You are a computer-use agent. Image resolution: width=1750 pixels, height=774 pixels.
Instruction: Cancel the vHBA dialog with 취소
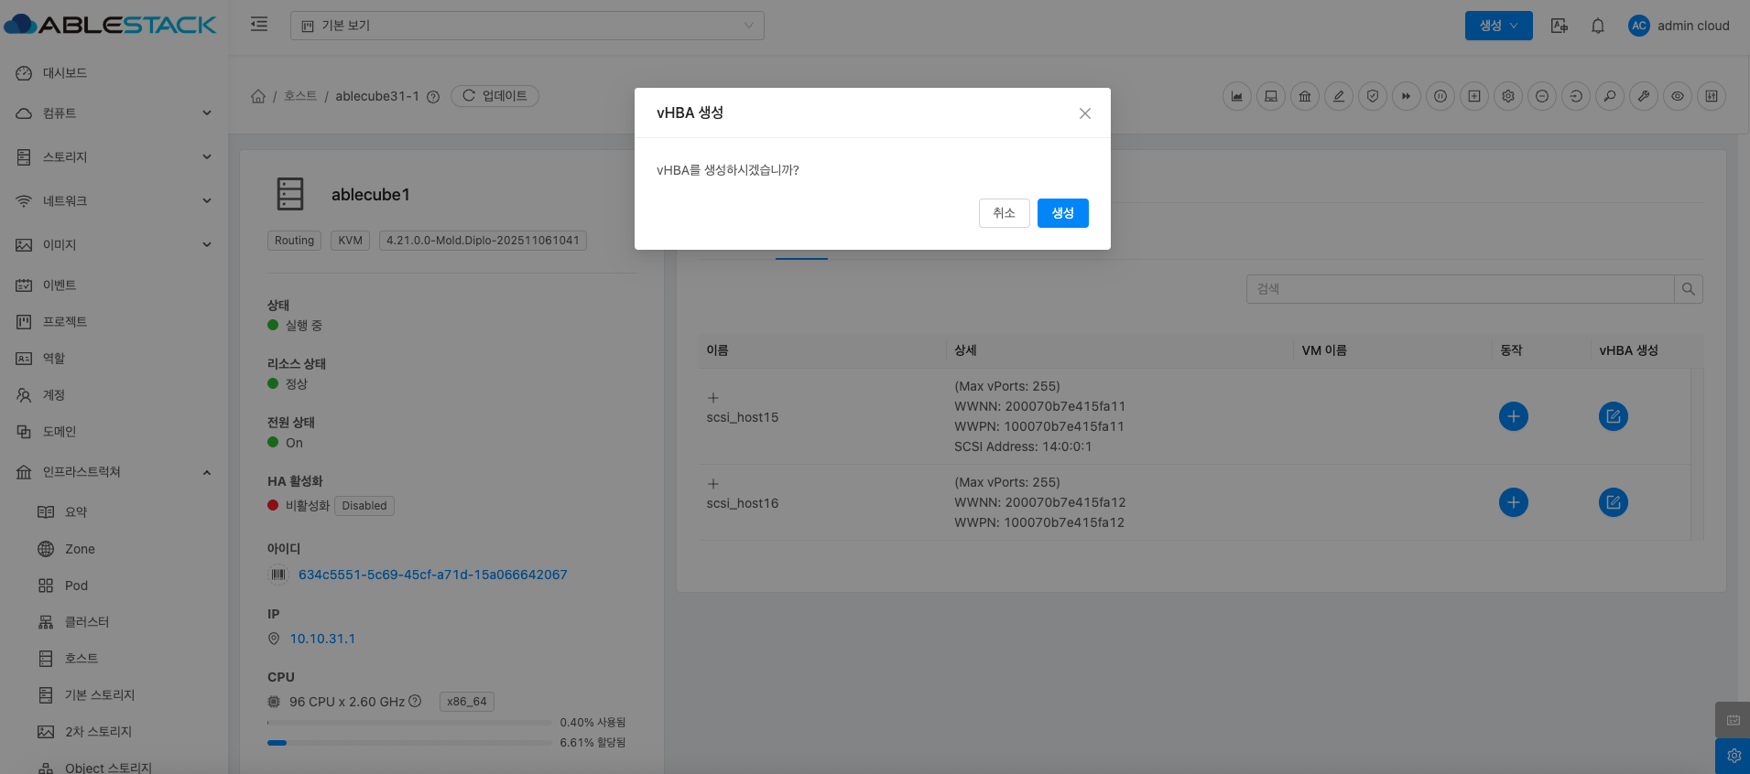point(1004,213)
